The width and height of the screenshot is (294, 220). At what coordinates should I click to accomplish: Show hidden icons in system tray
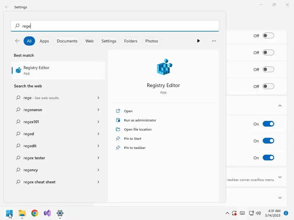click(227, 213)
